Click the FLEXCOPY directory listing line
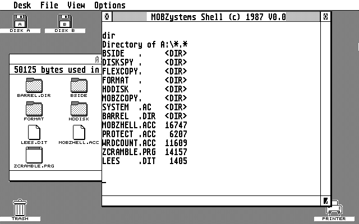The height and width of the screenshot is (224, 359). coord(145,71)
